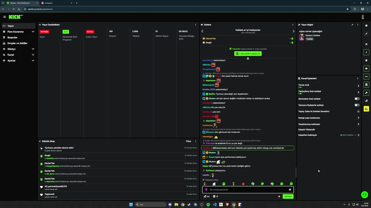Toggle Yalnızca ifadelerle sohbet
Image resolution: width=371 pixels, height=208 pixels.
coord(357,105)
